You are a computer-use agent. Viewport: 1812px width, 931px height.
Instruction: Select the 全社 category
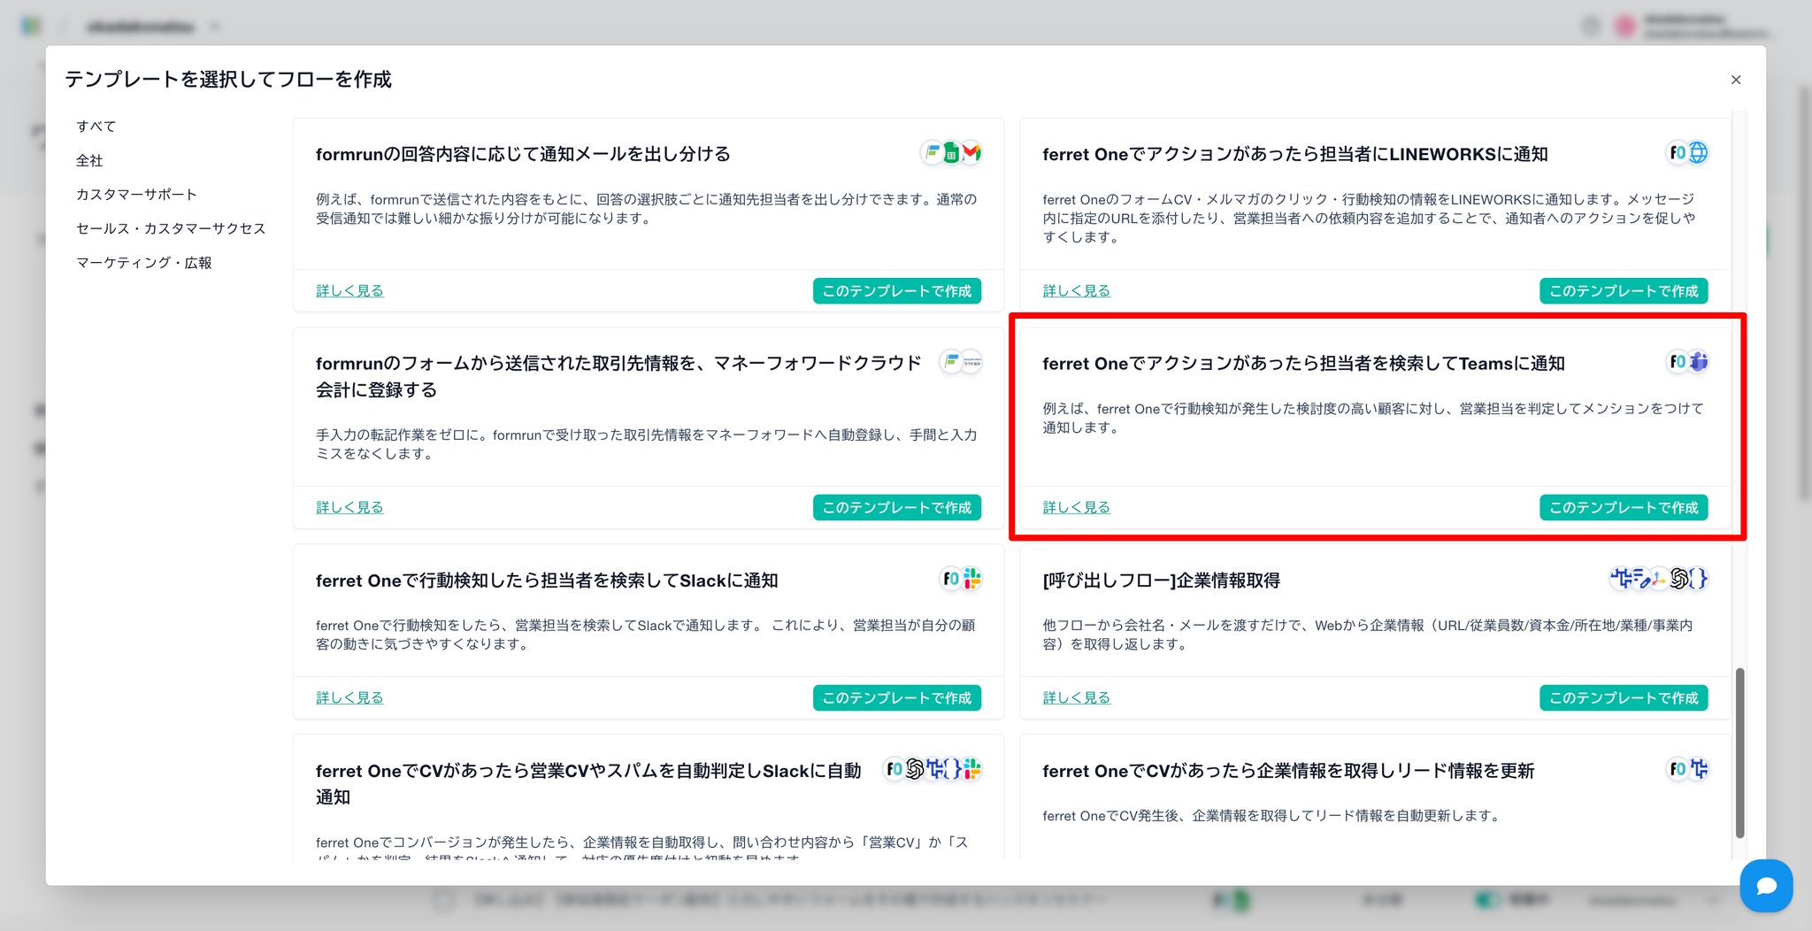click(89, 160)
